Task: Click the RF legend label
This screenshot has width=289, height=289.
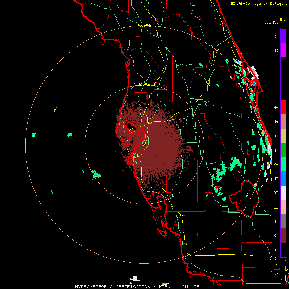Action: click(276, 36)
